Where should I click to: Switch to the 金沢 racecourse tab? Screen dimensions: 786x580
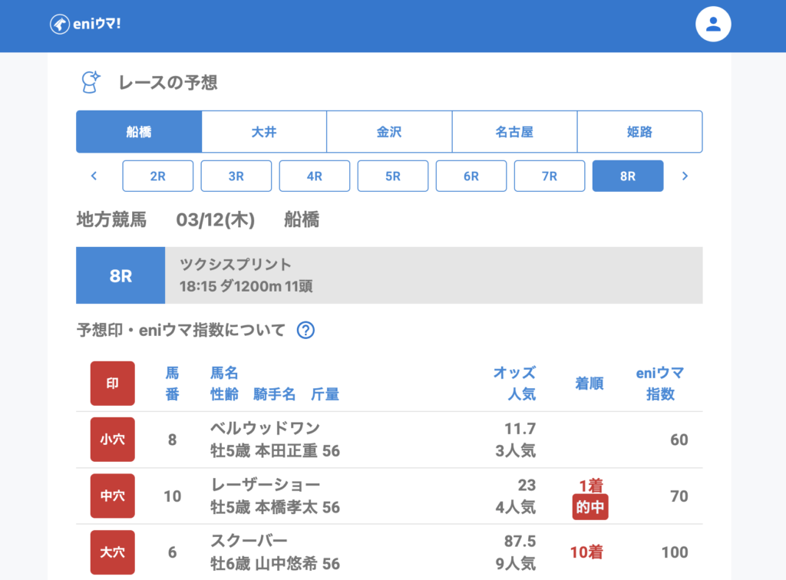[x=389, y=132]
